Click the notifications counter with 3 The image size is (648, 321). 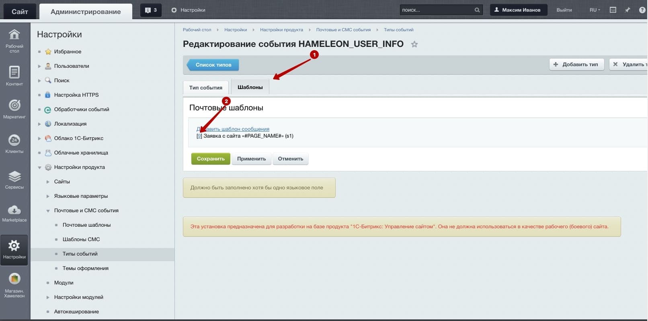[x=151, y=10]
